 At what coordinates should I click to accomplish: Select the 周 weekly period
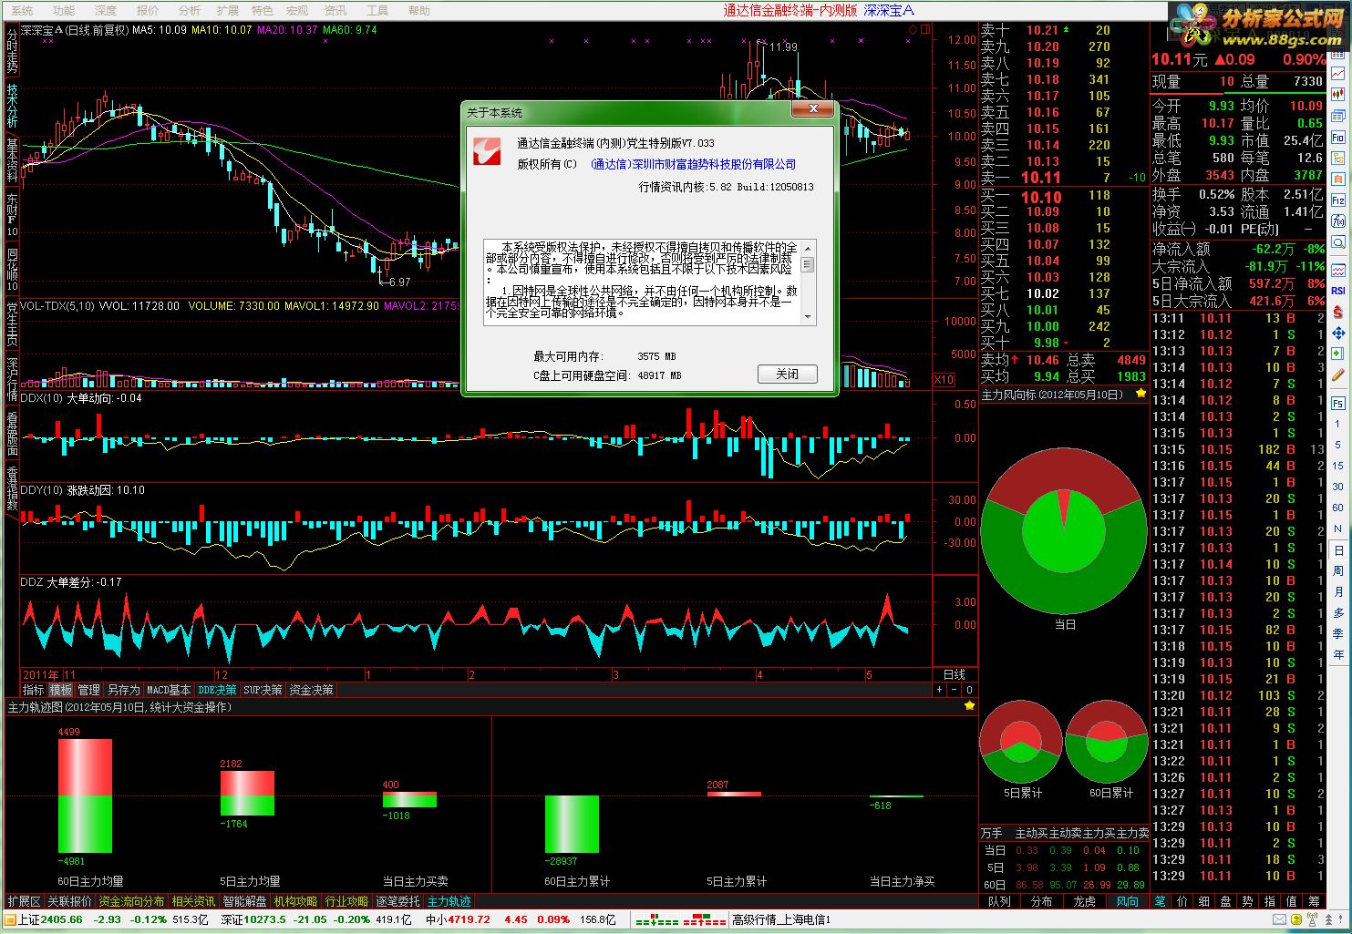click(1337, 570)
